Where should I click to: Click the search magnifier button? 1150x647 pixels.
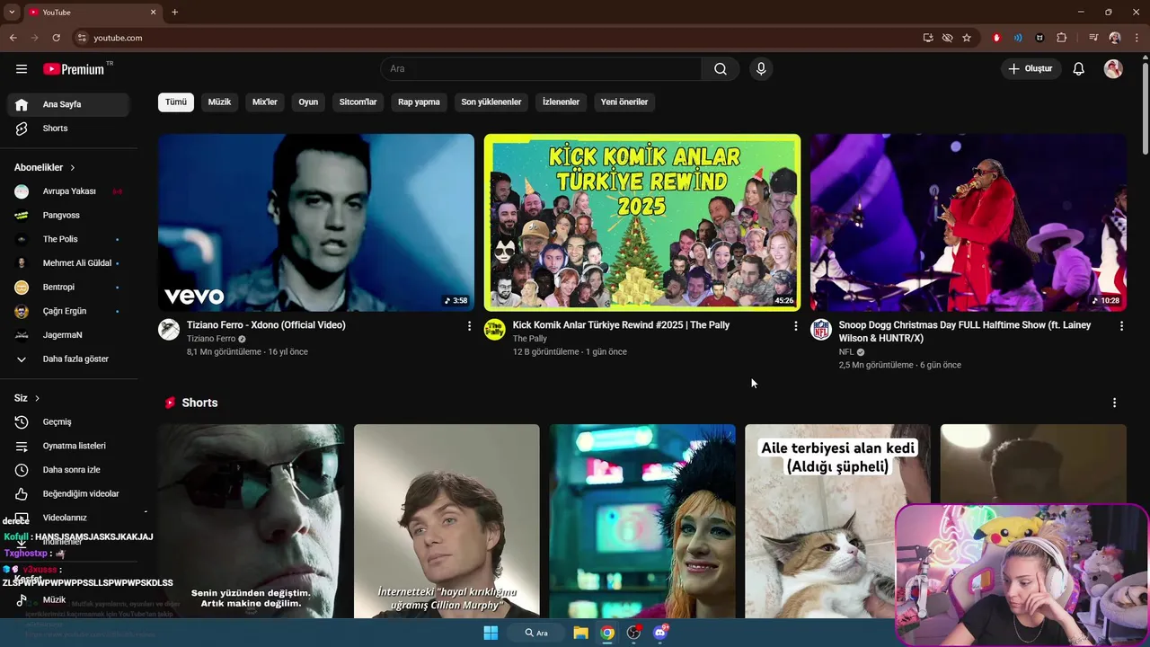click(721, 69)
